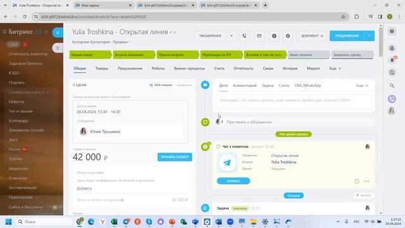Expand the Предложение button arrow

(x=370, y=35)
